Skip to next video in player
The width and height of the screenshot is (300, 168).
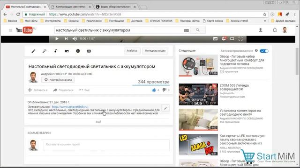click(66, 39)
